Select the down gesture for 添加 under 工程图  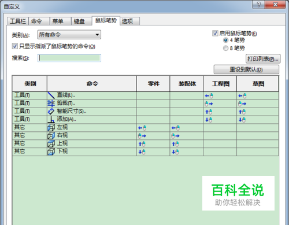point(209,120)
